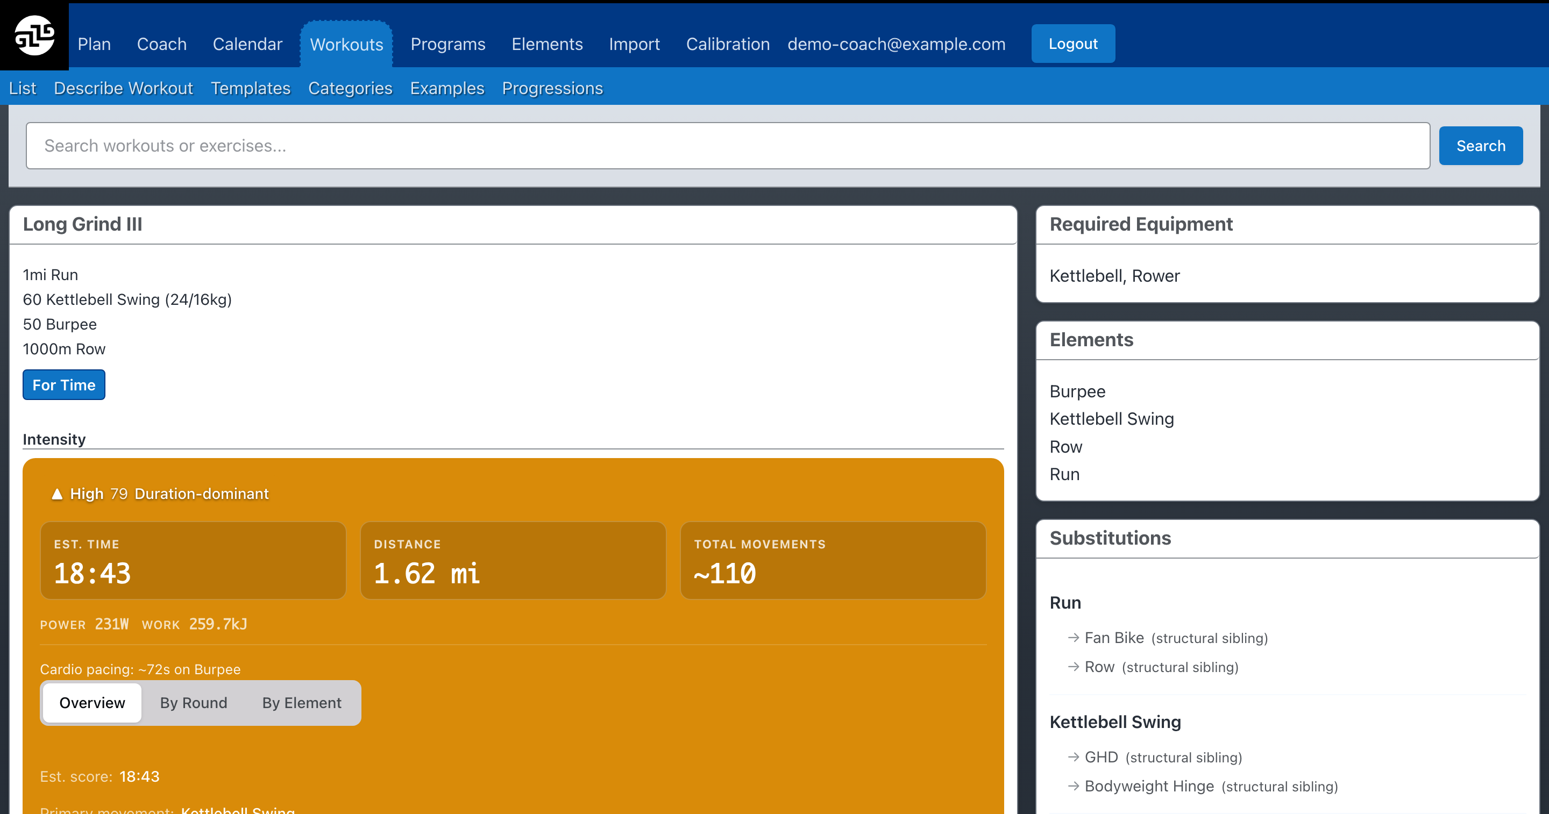Click the Distance 1.62 mi card
Screen dimensions: 1549x814
pyautogui.click(x=513, y=560)
